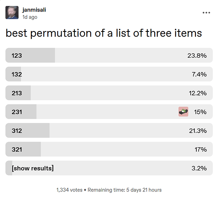Click the 1,334 votes count text

tap(69, 190)
